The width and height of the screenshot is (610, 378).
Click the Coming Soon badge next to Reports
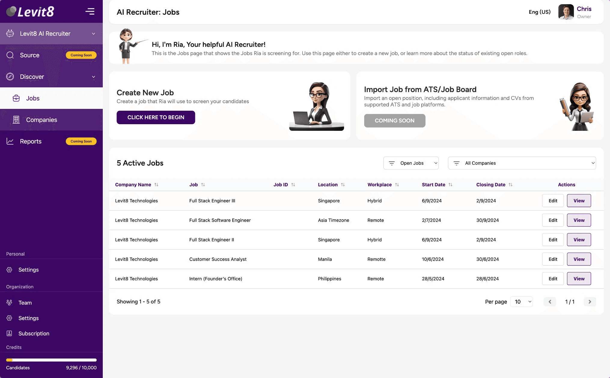coord(81,141)
